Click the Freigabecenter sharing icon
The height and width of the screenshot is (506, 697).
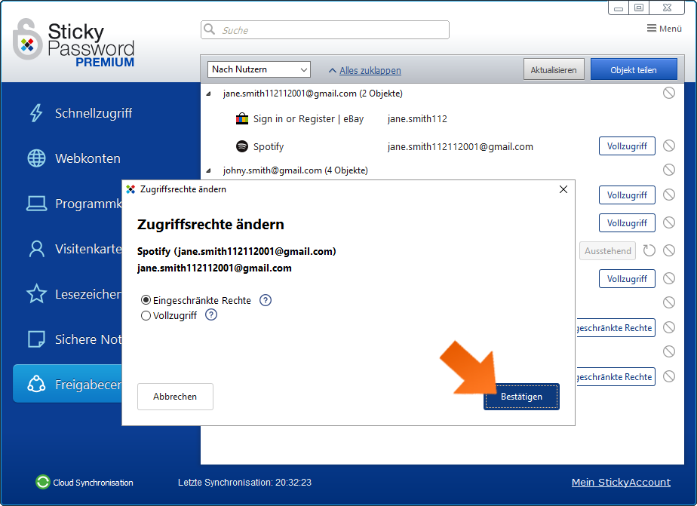[x=36, y=384]
